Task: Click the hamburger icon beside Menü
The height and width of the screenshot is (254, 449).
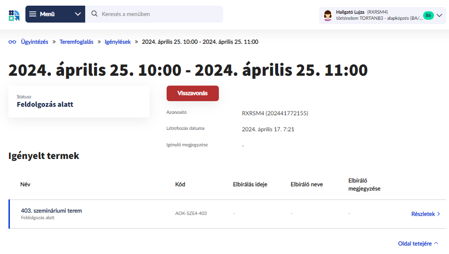Action: (x=33, y=14)
